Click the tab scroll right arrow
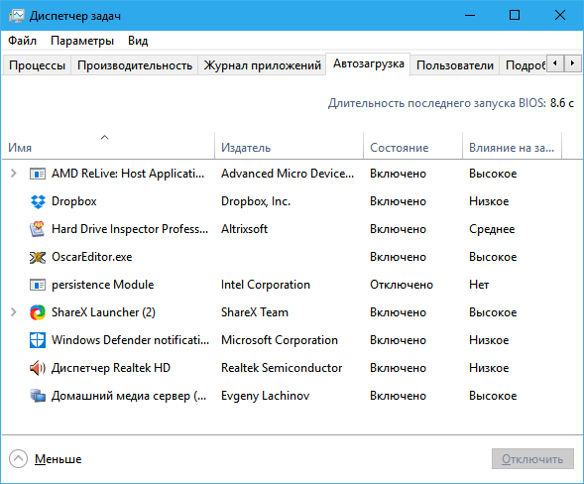Image resolution: width=584 pixels, height=484 pixels. tap(572, 63)
